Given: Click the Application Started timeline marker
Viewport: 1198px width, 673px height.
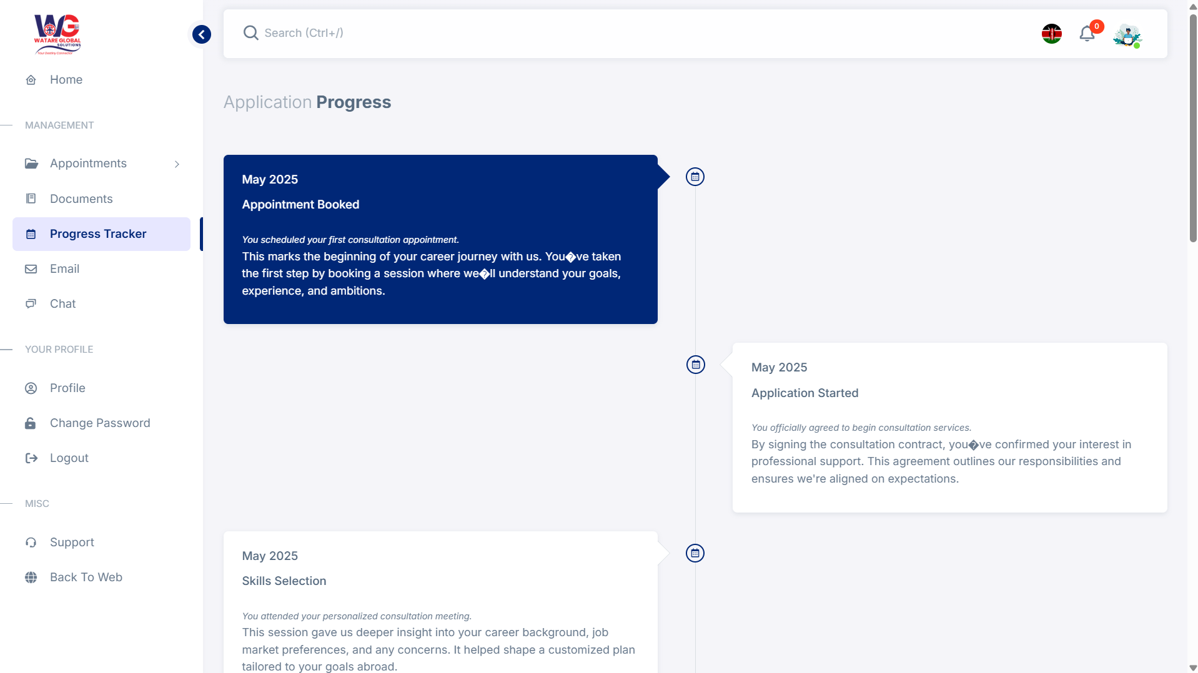Looking at the screenshot, I should [x=695, y=365].
